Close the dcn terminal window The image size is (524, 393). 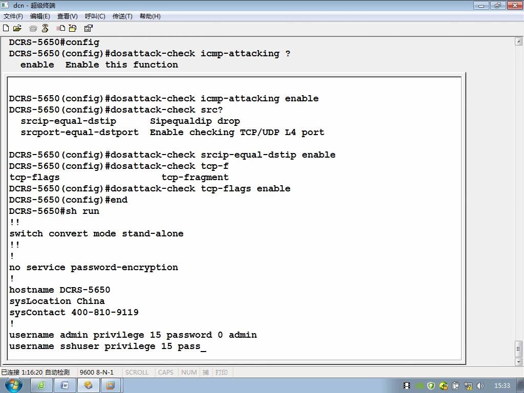[515, 5]
